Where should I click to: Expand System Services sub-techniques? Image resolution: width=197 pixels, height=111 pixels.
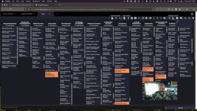tap(58, 67)
